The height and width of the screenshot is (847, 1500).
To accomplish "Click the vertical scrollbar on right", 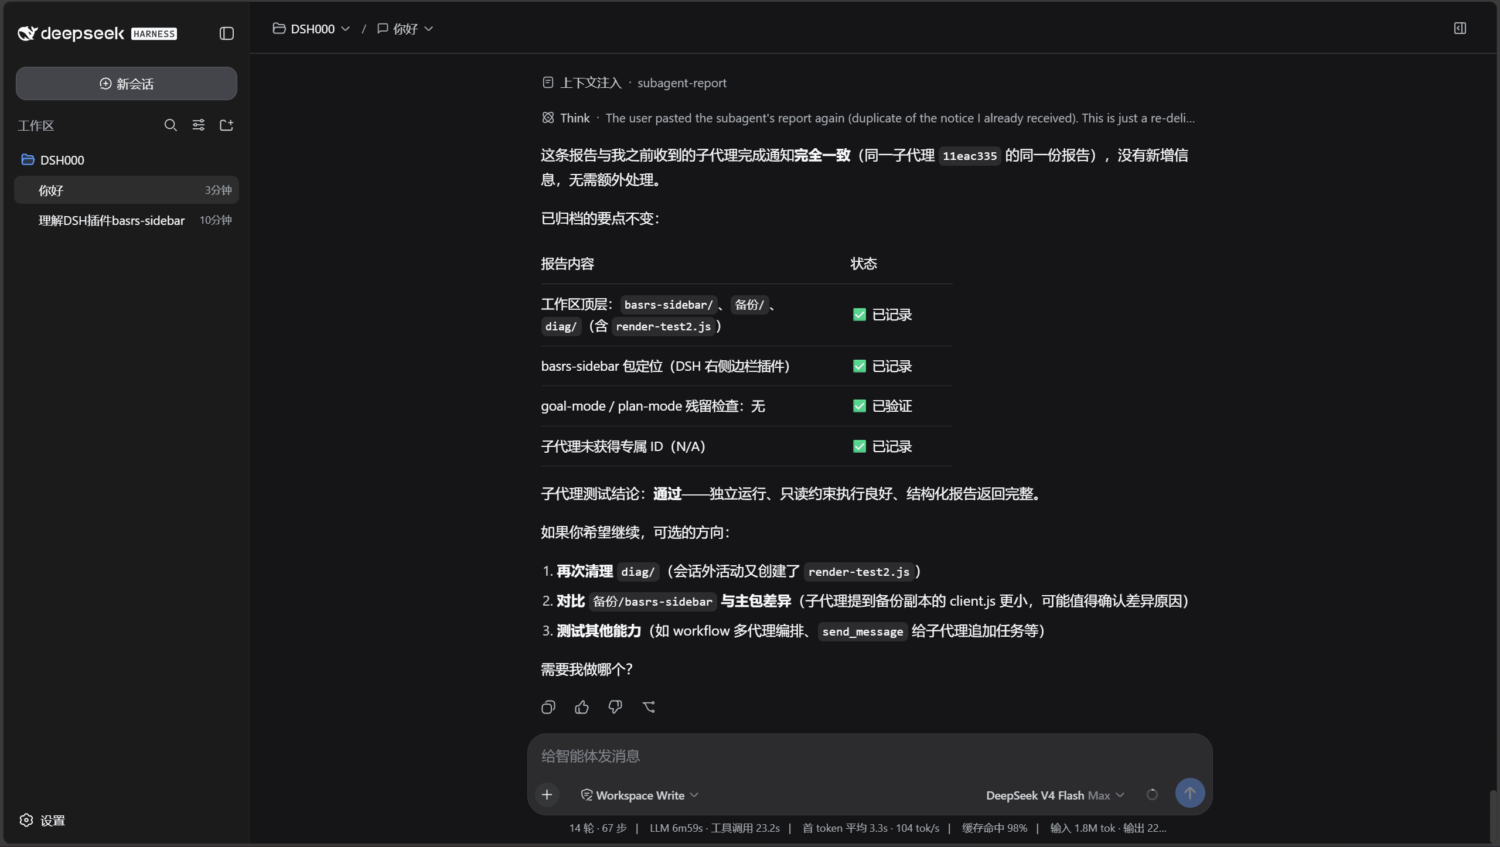I will click(1493, 815).
